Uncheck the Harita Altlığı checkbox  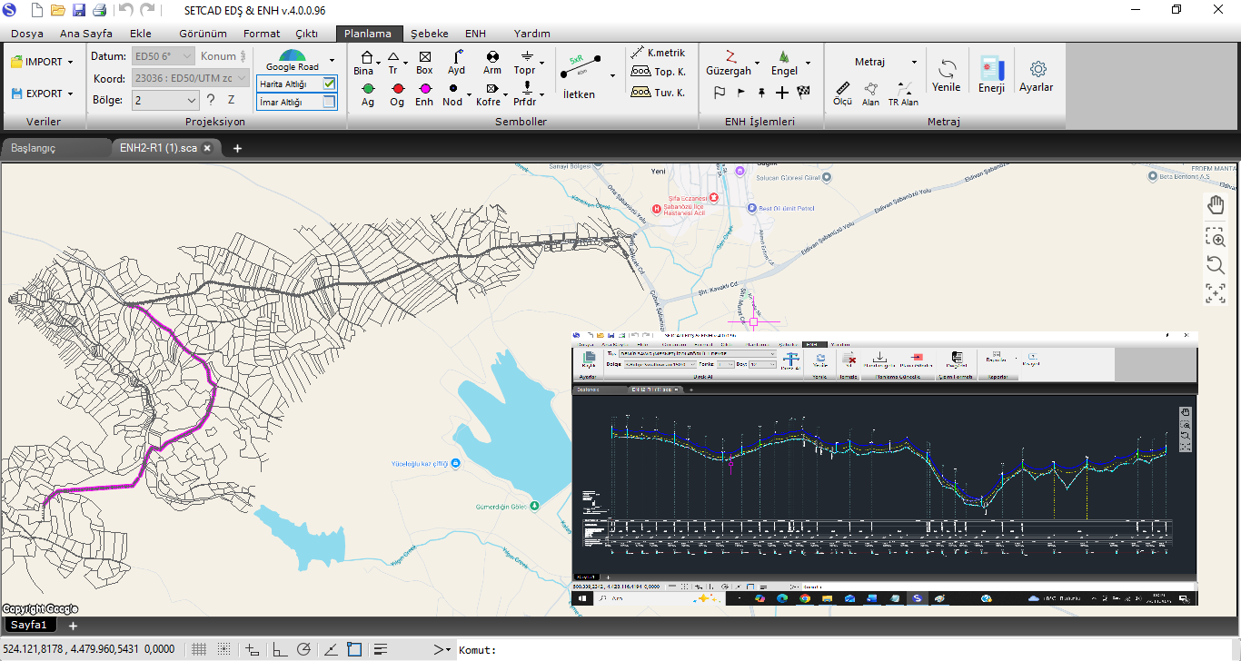[x=329, y=84]
